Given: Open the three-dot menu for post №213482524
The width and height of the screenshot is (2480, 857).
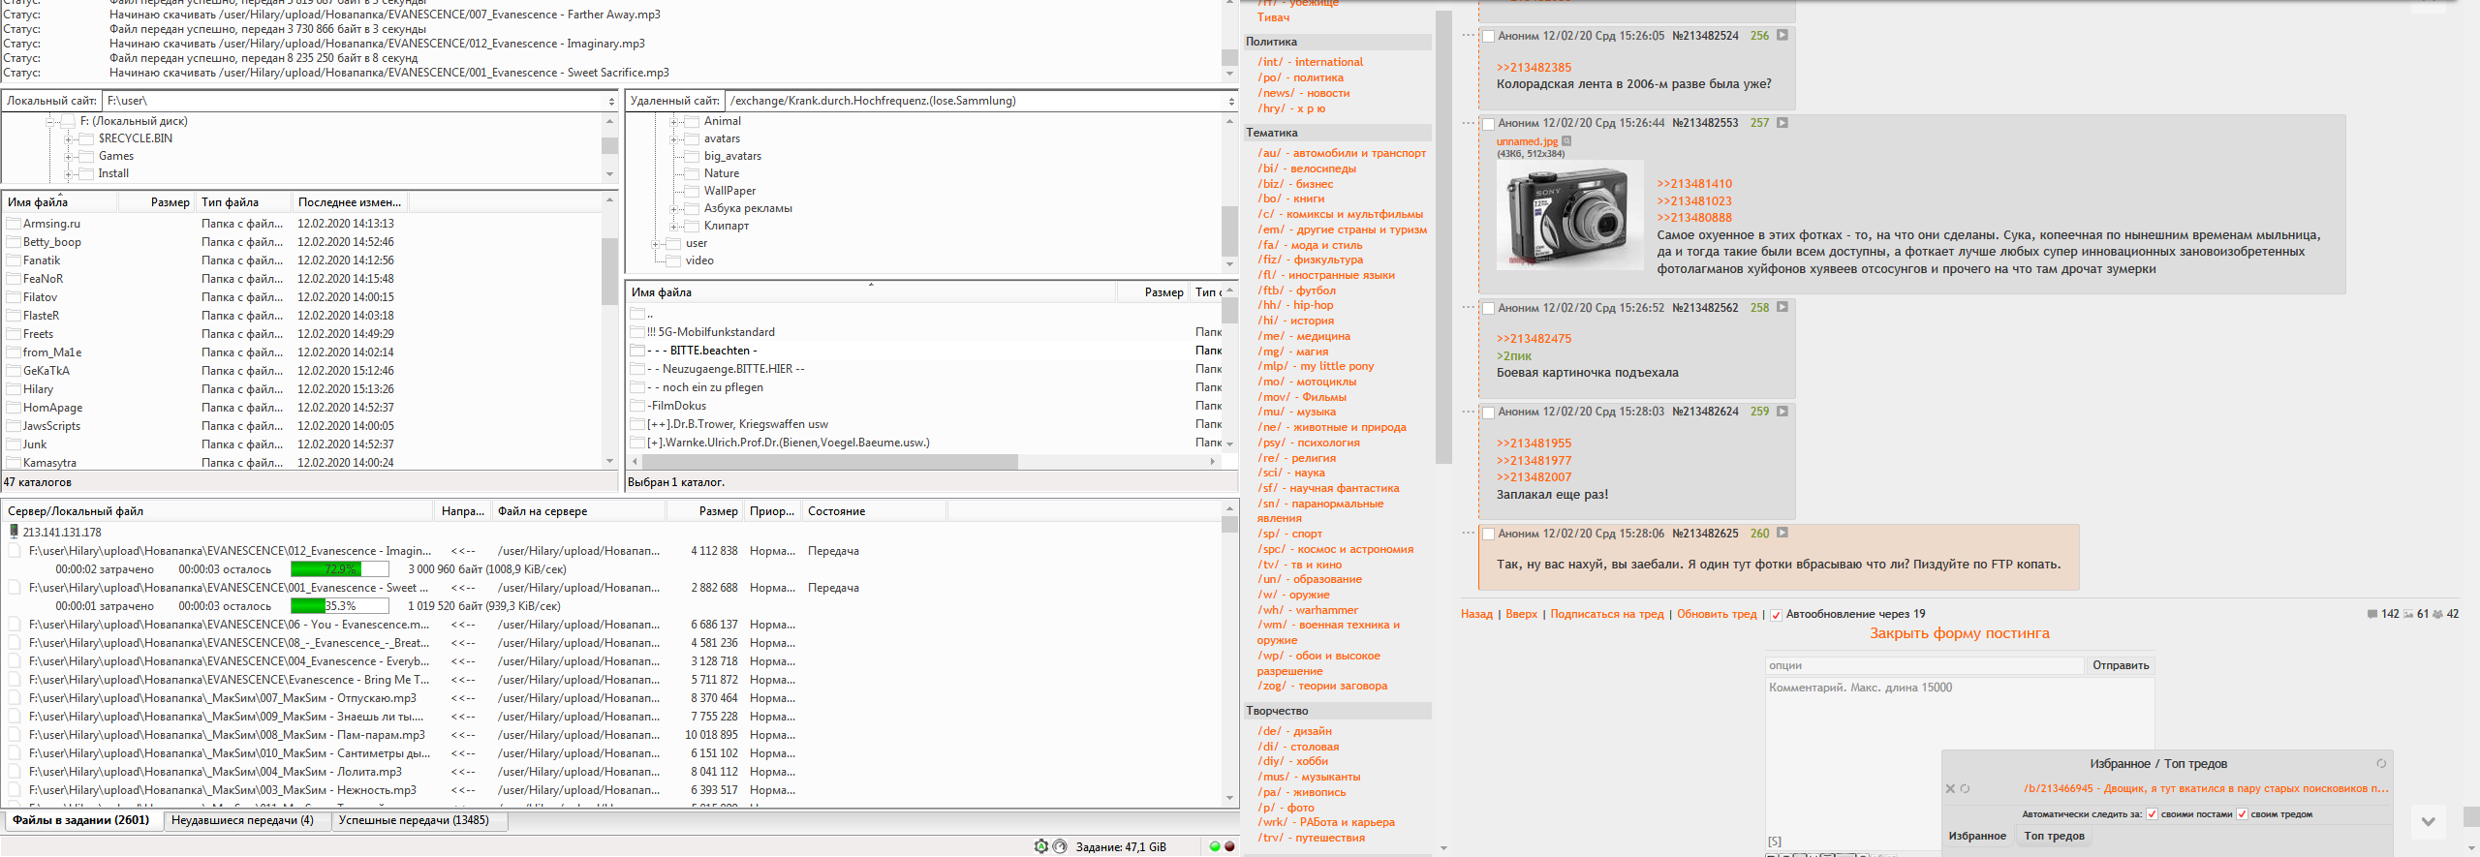Looking at the screenshot, I should point(1469,35).
